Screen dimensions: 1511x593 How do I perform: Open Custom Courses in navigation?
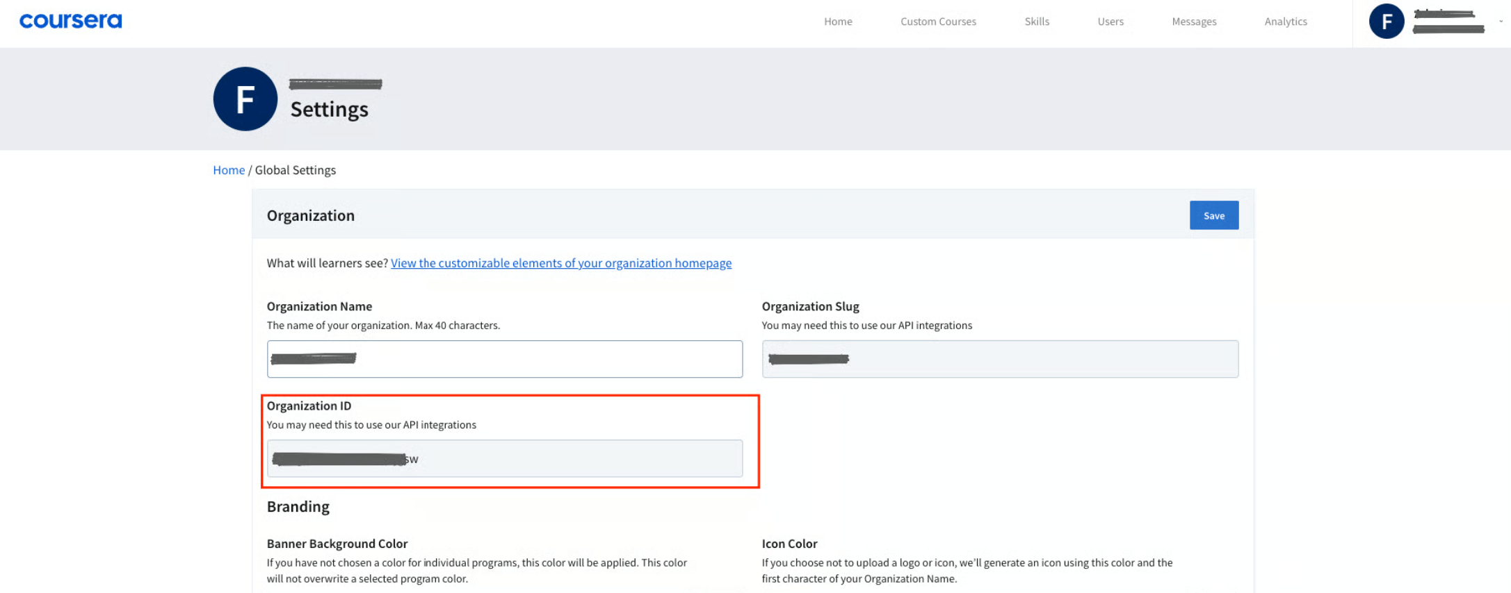coord(938,22)
